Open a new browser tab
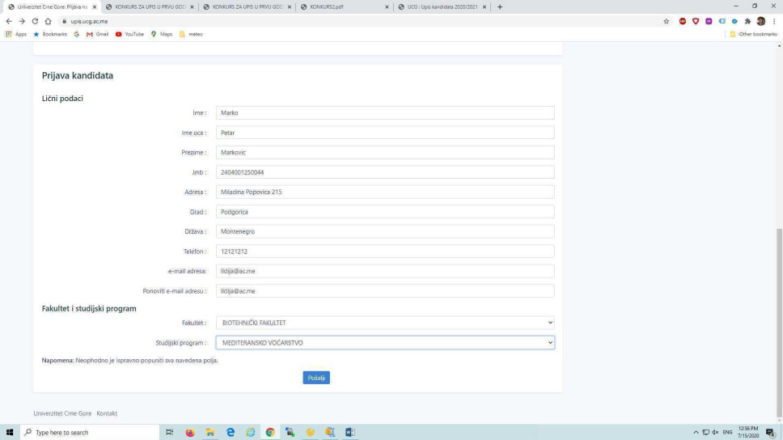 pos(500,7)
